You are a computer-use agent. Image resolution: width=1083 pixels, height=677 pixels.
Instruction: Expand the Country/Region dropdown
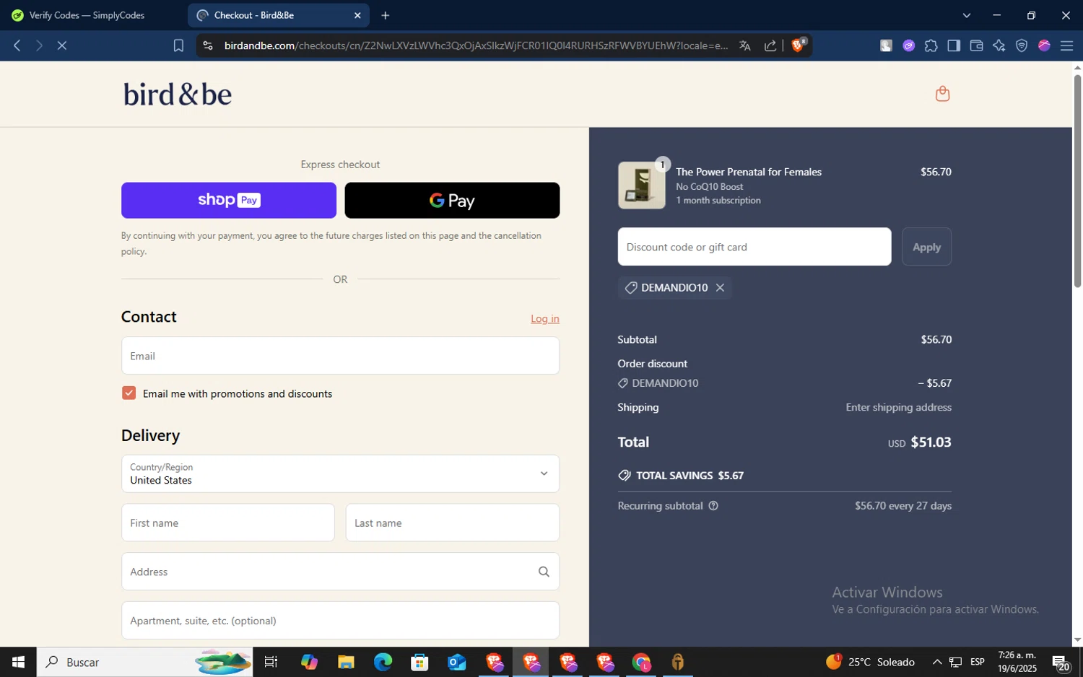pos(340,473)
